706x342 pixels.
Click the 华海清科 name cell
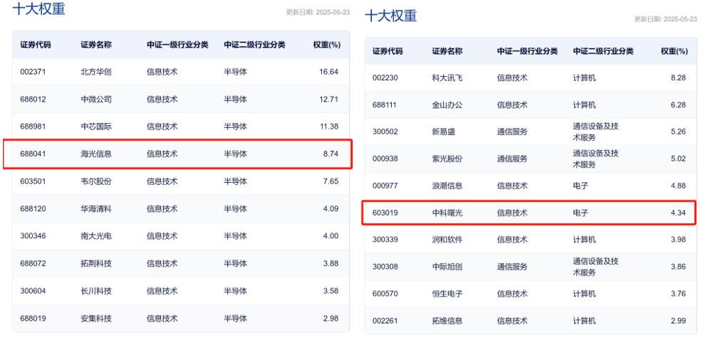click(x=96, y=208)
